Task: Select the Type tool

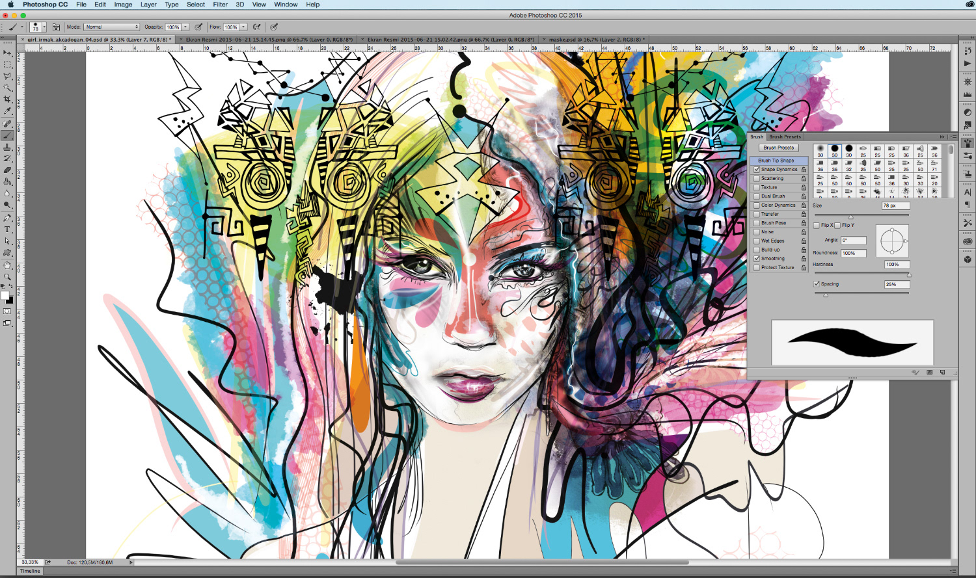Action: [8, 230]
